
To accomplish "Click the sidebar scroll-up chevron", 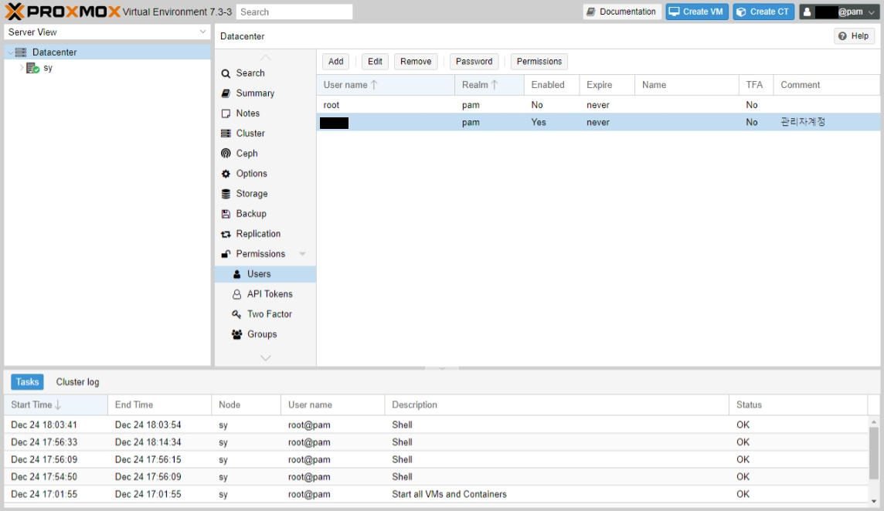I will point(266,57).
